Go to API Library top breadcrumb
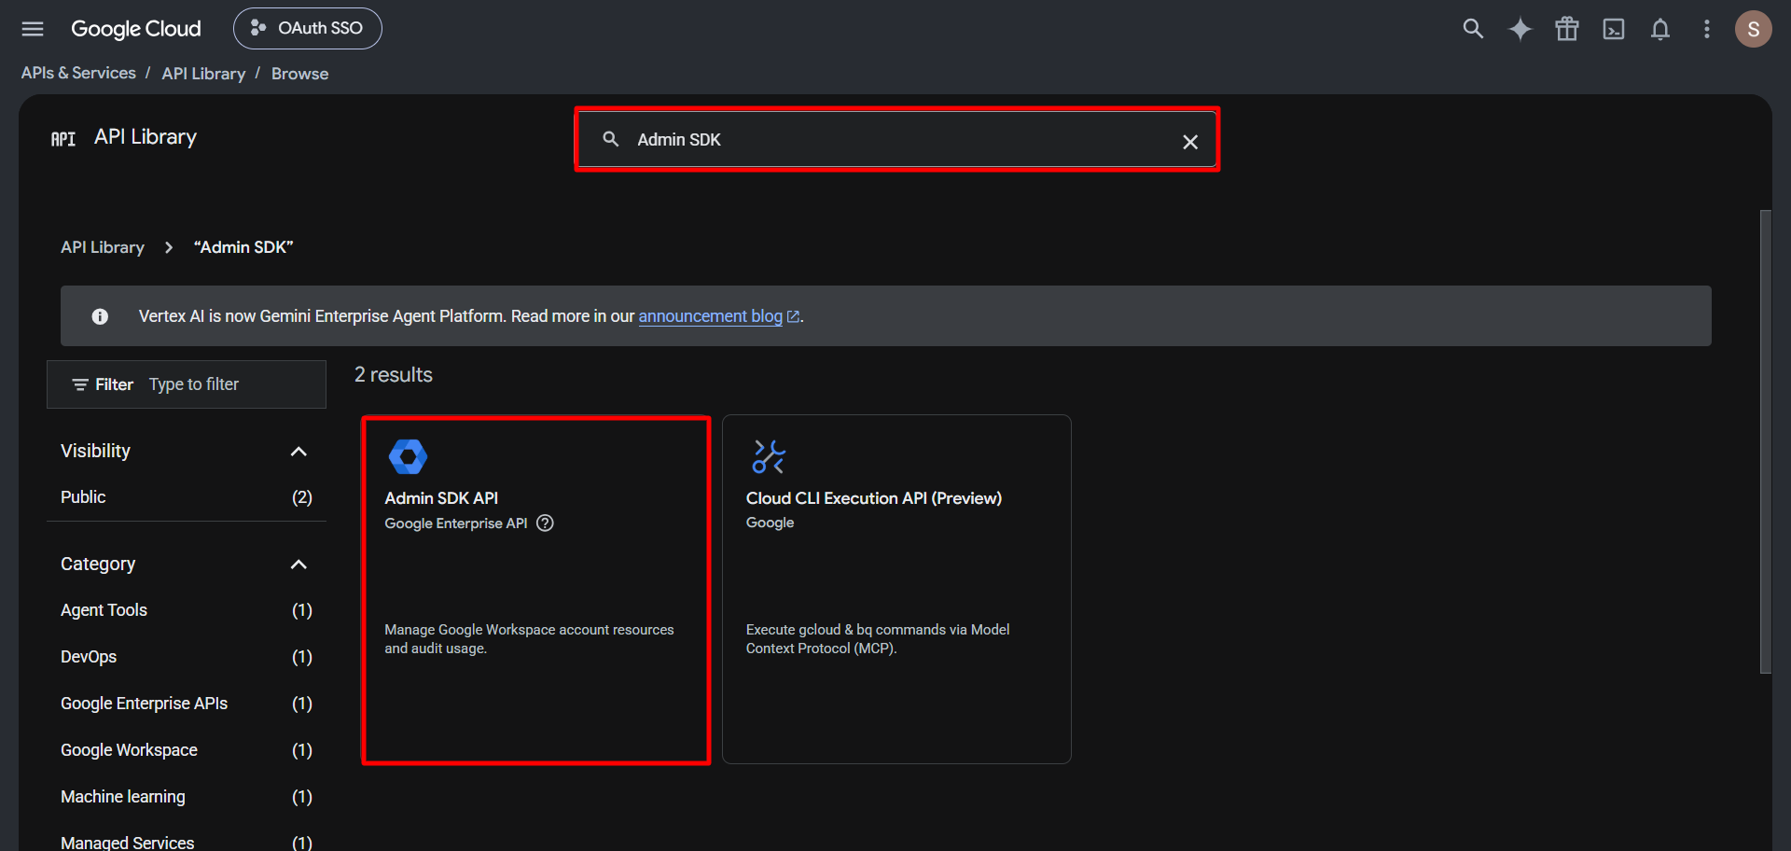Viewport: 1791px width, 851px height. tap(203, 74)
